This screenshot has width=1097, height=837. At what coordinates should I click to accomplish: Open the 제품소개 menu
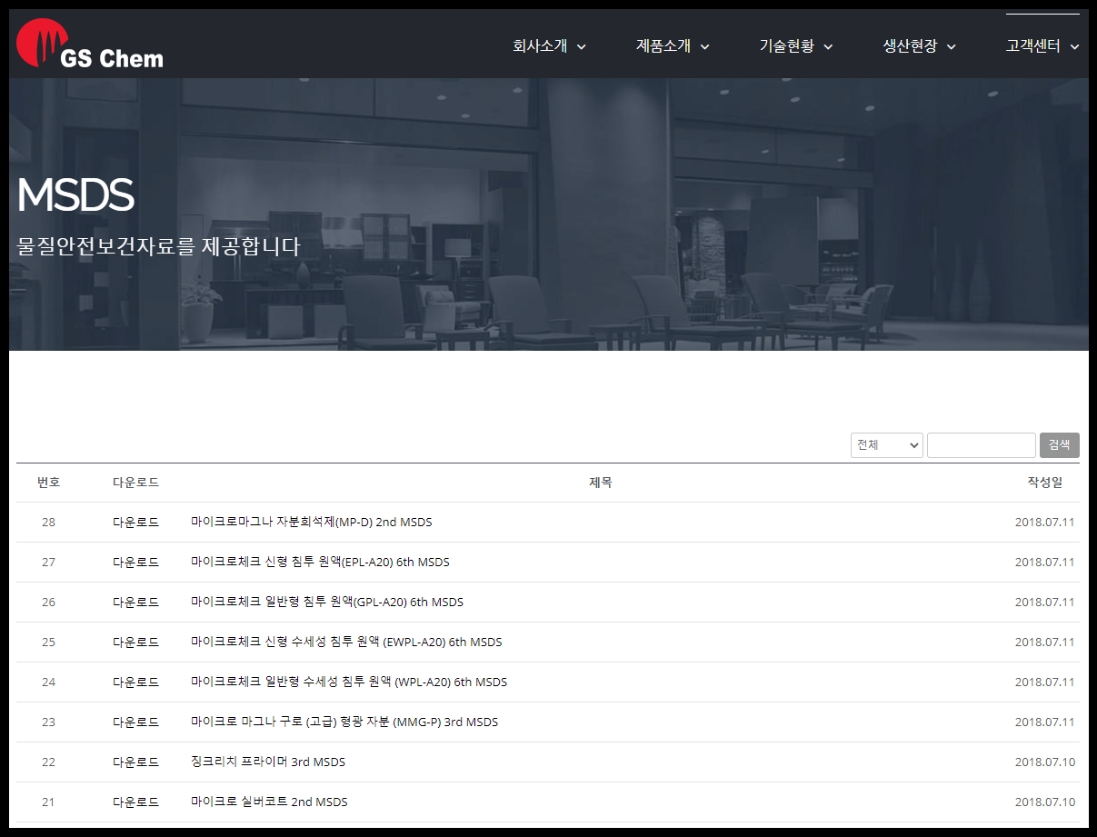[x=673, y=46]
